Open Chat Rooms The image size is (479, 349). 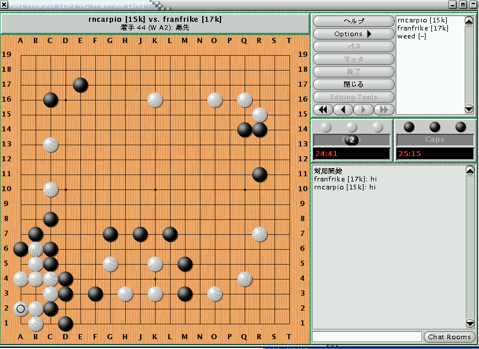449,337
